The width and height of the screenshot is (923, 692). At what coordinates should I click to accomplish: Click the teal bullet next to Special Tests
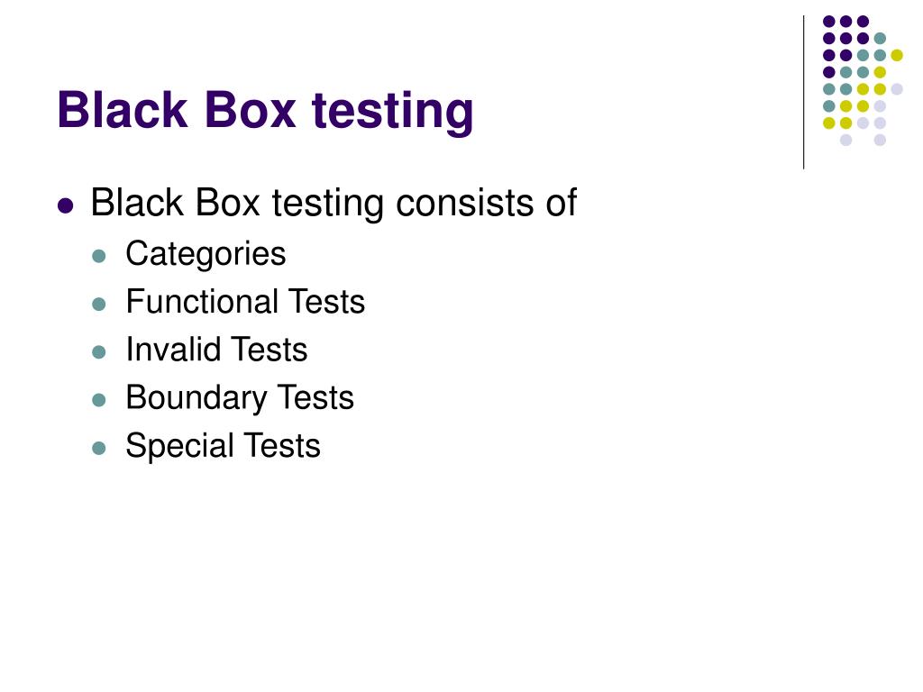[x=99, y=449]
